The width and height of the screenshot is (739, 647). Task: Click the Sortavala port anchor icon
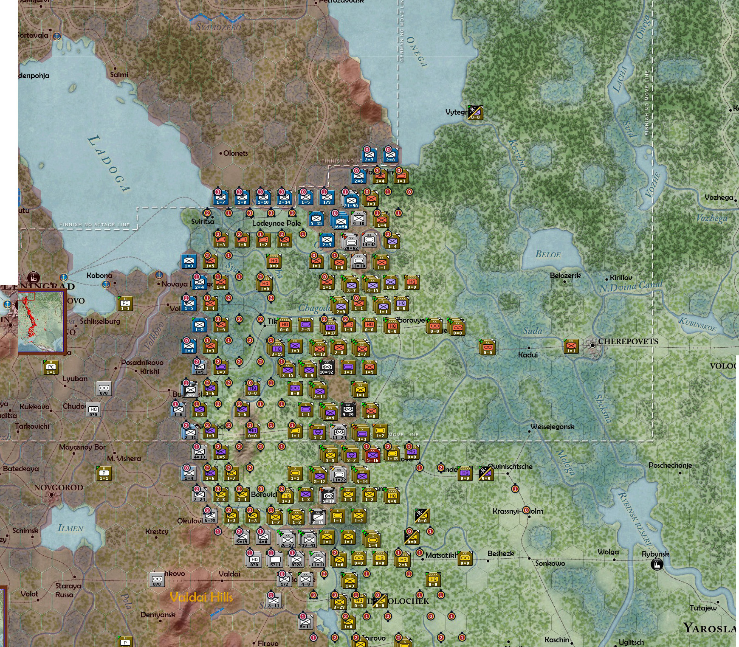click(57, 36)
